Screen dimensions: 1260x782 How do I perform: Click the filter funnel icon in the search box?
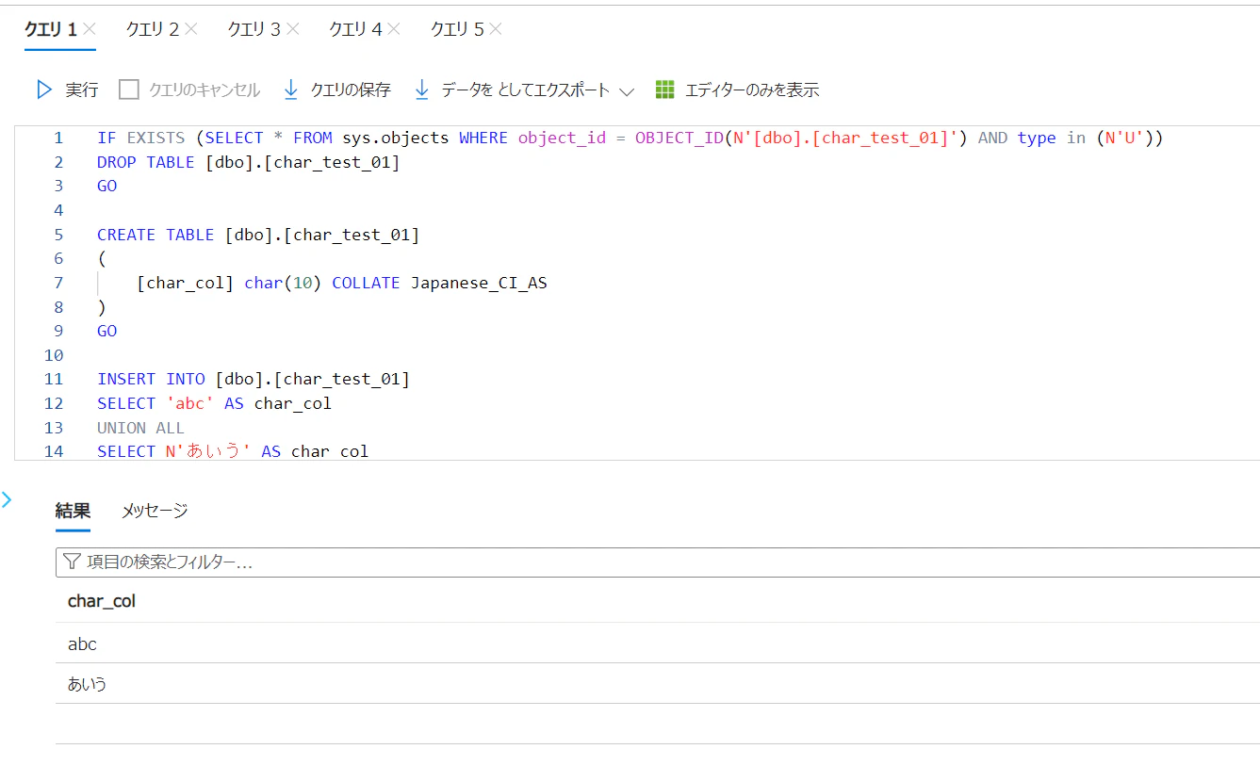coord(72,562)
